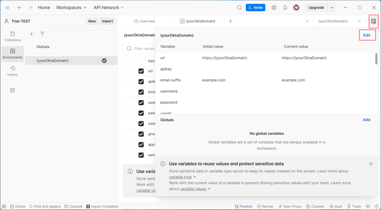
Task: Click the settings gear icon
Action: (274, 8)
